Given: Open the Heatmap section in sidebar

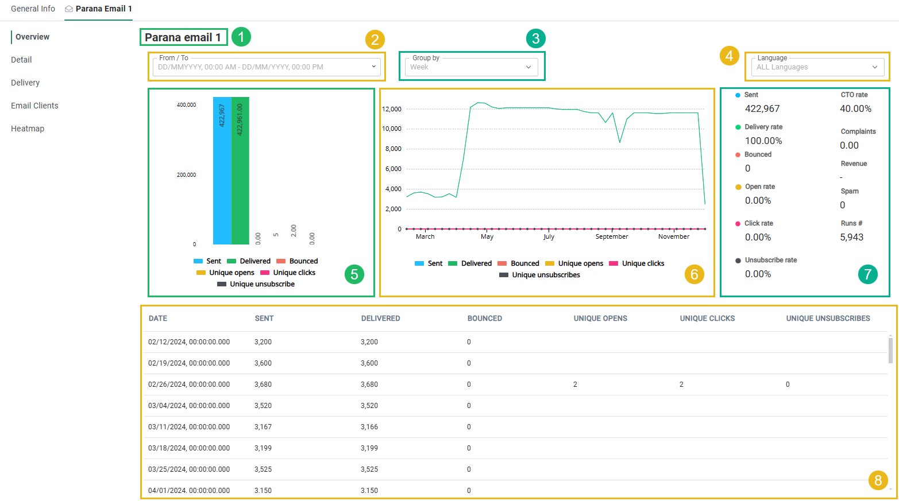Looking at the screenshot, I should pos(28,129).
